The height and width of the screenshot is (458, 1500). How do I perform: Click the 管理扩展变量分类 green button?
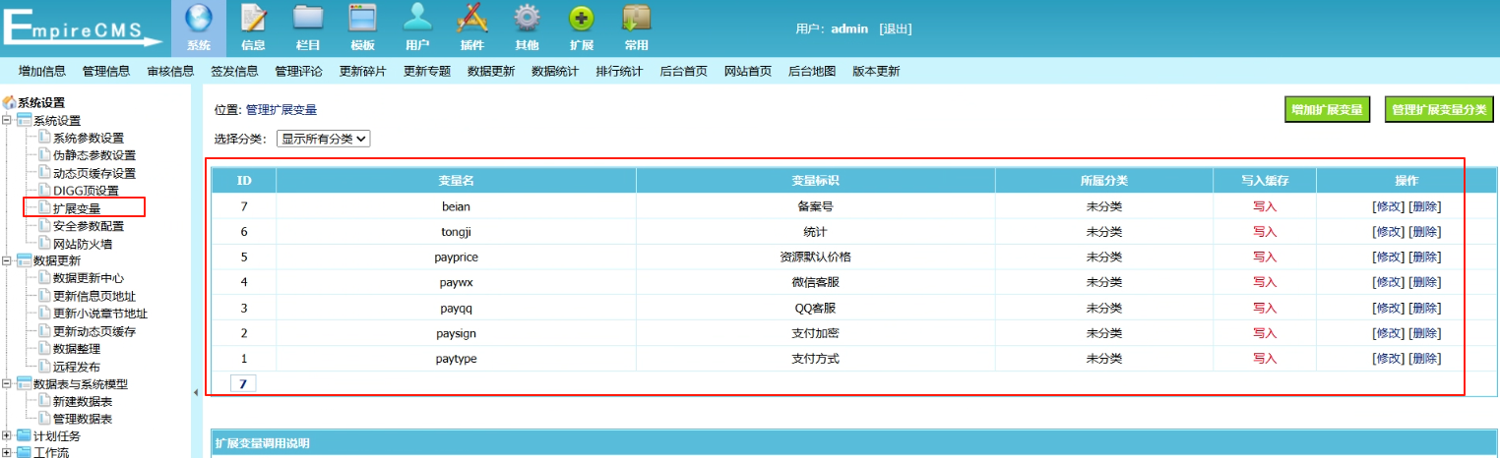1439,109
